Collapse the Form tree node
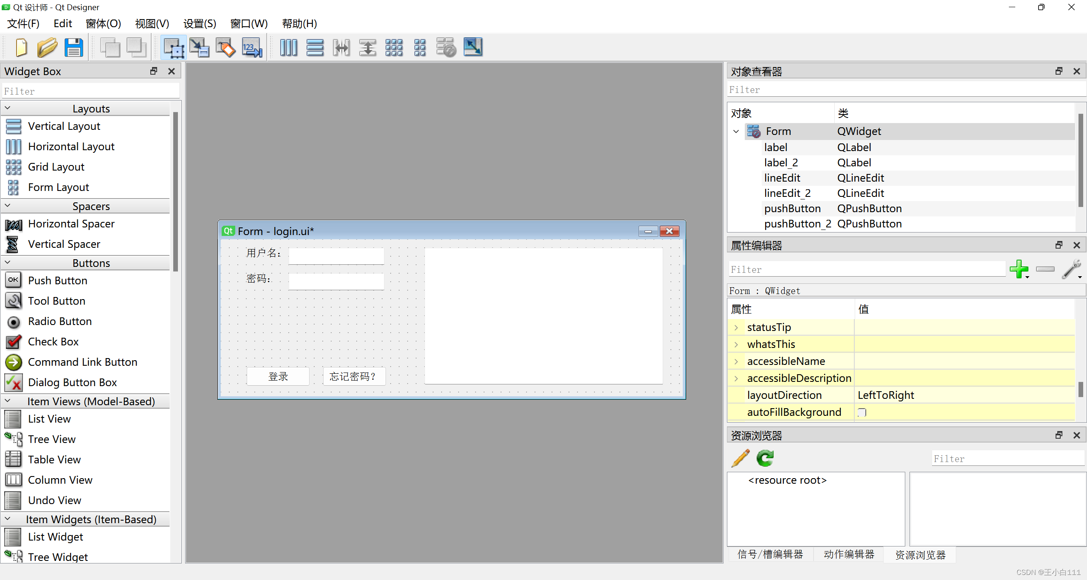Screen dimensions: 1087x580 [736, 132]
